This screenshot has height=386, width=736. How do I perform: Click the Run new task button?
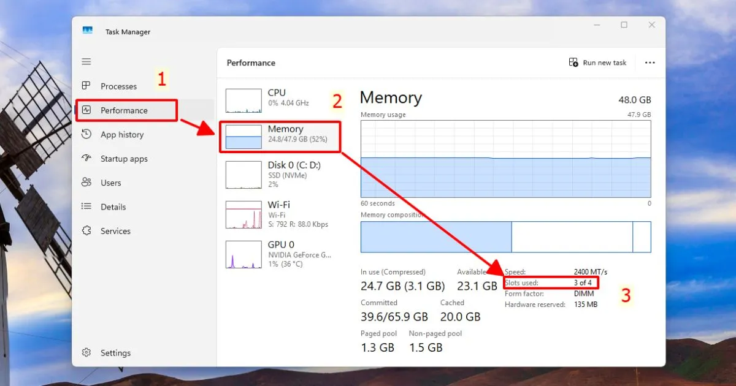[598, 62]
